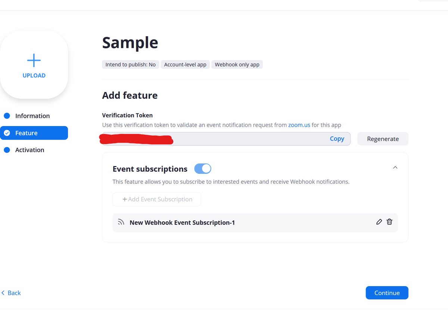This screenshot has width=448, height=310.
Task: Toggle Event subscriptions switch off
Action: [203, 169]
